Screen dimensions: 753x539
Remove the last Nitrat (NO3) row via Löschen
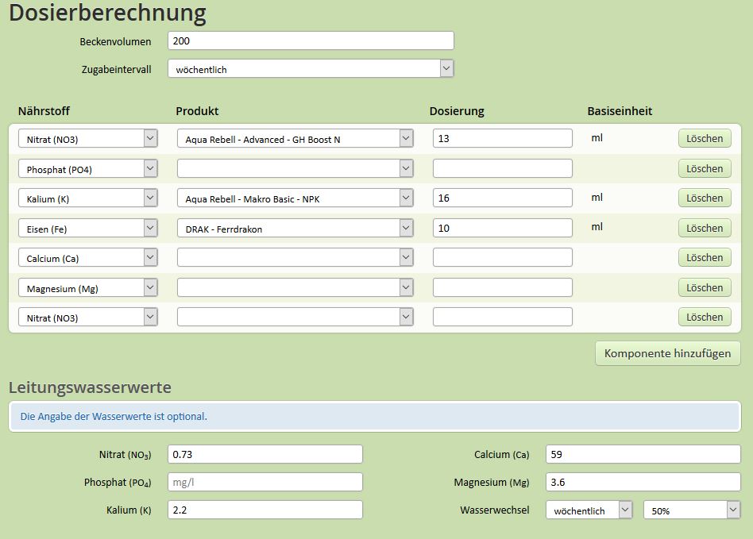coord(705,318)
